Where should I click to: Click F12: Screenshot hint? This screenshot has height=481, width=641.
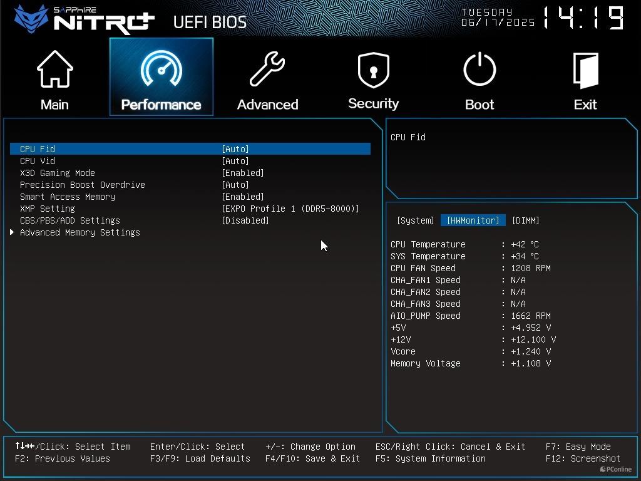pyautogui.click(x=583, y=458)
